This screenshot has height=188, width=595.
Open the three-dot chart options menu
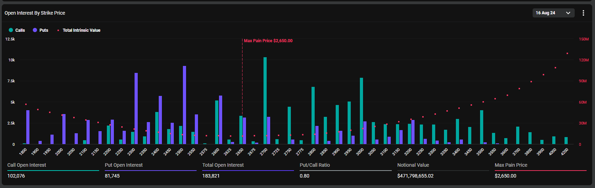tap(583, 13)
